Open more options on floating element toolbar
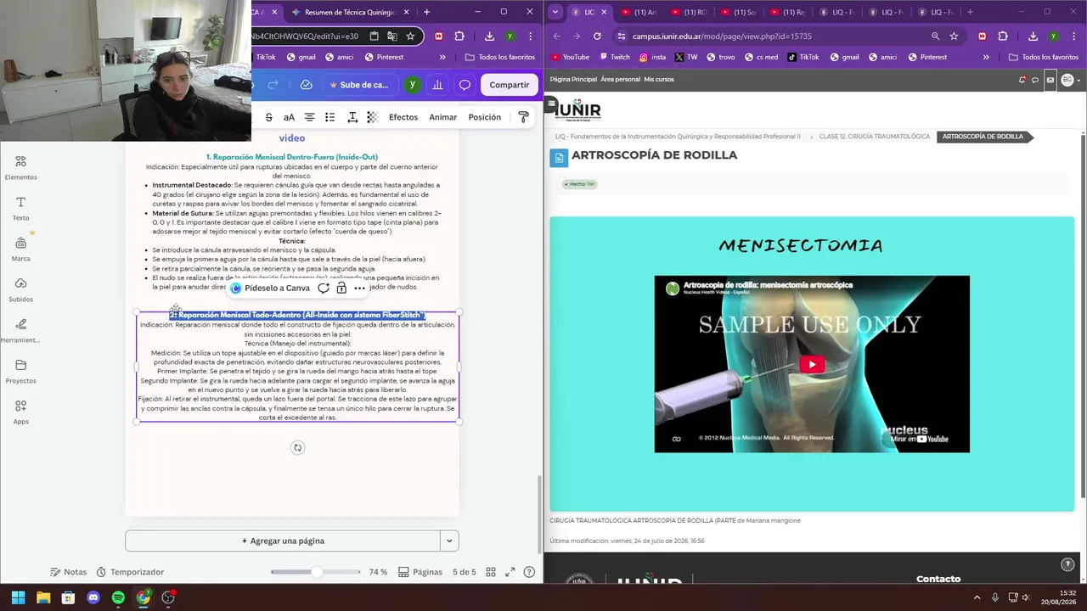Viewport: 1087px width, 611px height. click(x=360, y=288)
